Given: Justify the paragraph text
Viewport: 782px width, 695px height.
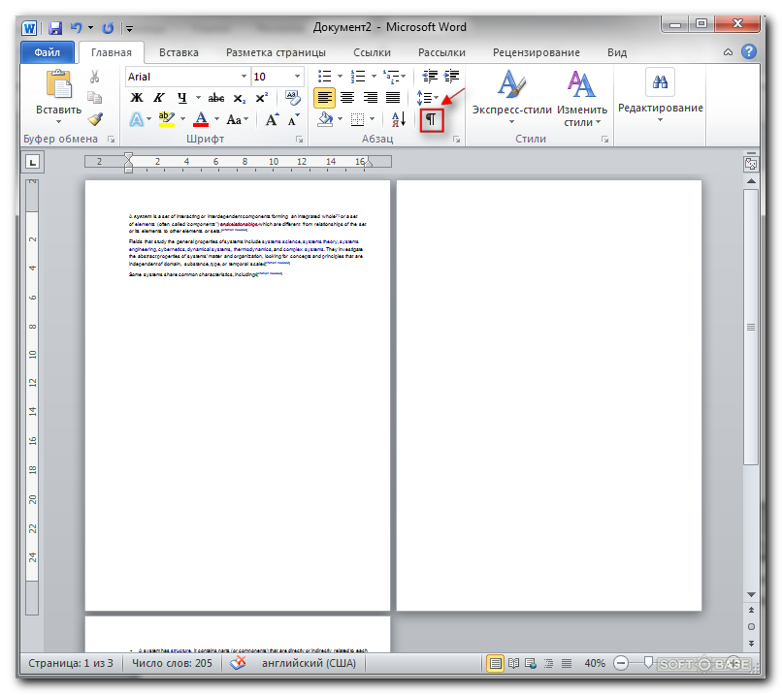Looking at the screenshot, I should click(393, 98).
